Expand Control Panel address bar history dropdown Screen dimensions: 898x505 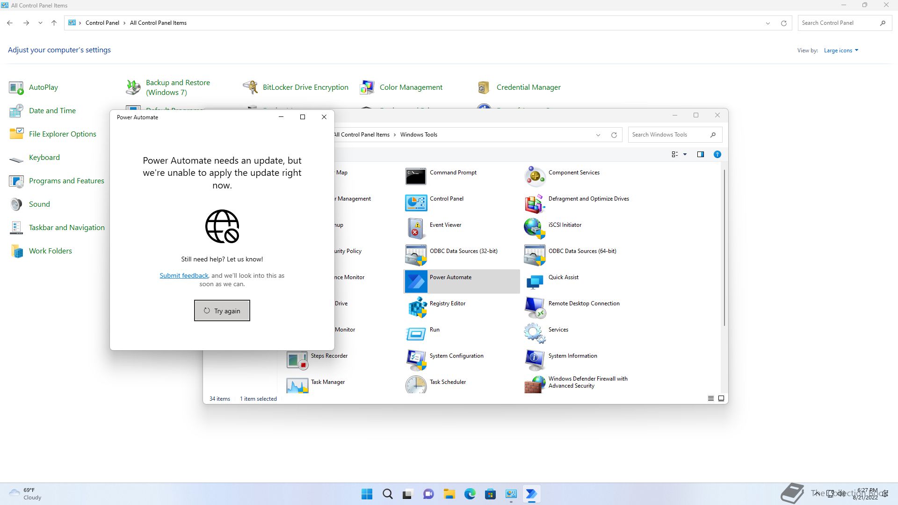[768, 23]
